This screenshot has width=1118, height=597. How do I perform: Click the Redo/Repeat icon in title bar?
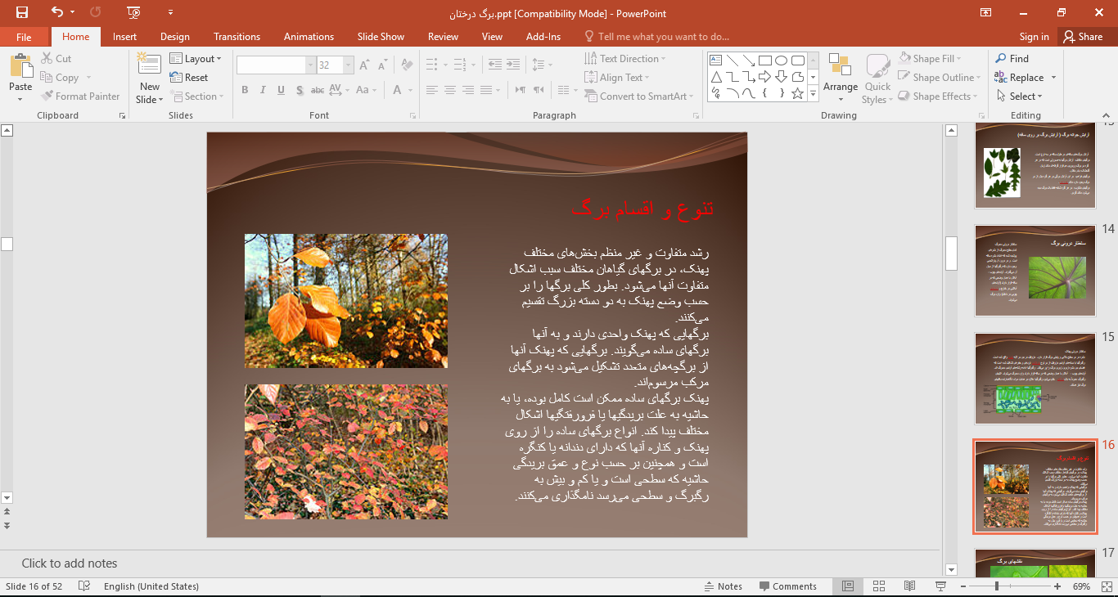coord(95,12)
